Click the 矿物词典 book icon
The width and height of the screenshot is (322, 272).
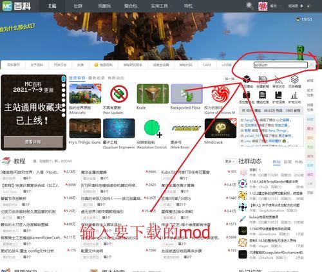coord(278,95)
